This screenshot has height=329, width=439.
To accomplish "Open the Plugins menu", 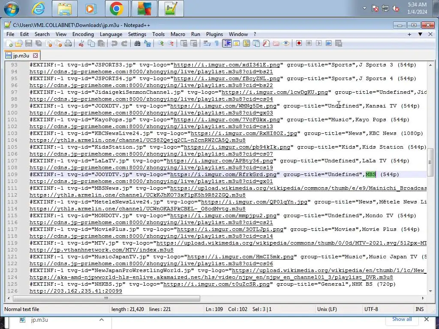I will pyautogui.click(x=214, y=34).
